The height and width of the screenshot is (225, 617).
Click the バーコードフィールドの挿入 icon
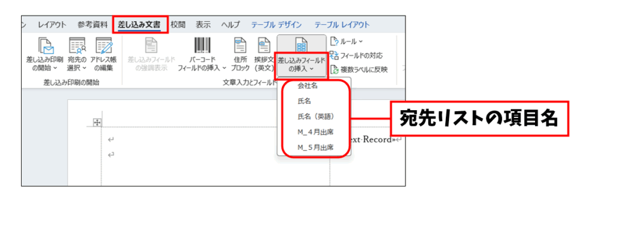point(202,45)
